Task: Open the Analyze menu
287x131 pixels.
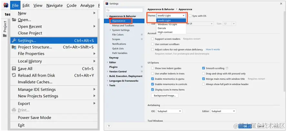Action: (x=87, y=5)
